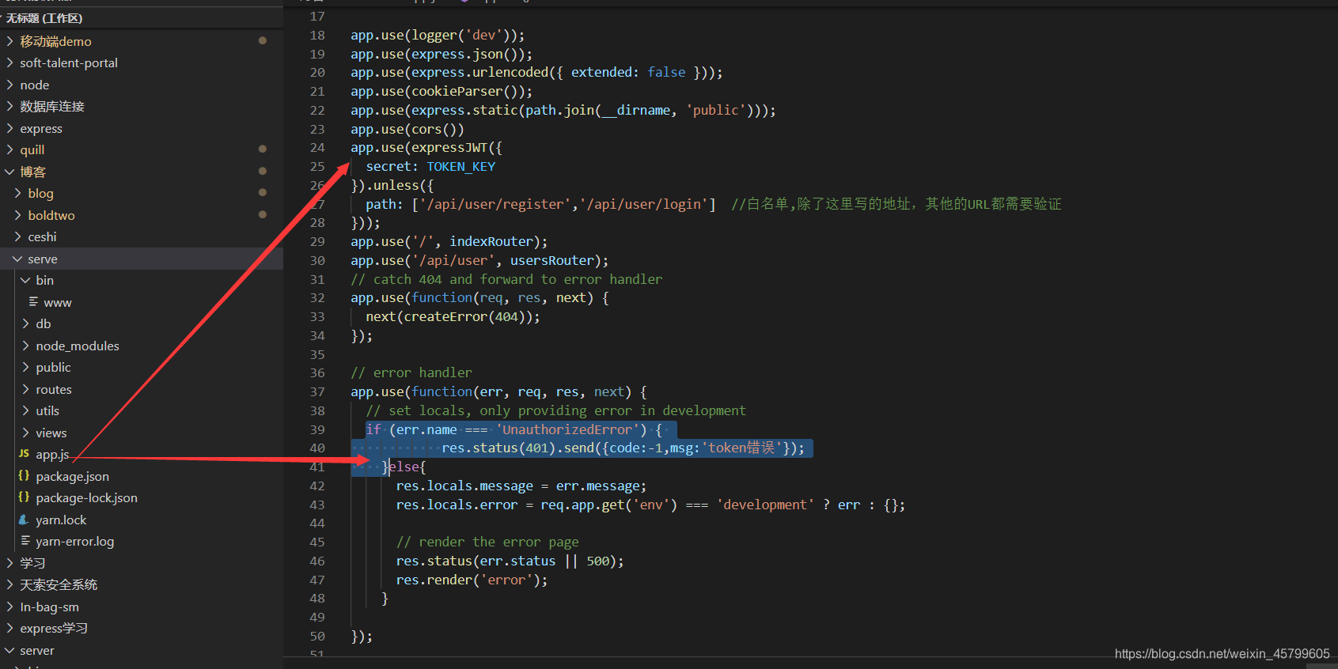The width and height of the screenshot is (1338, 669).
Task: Expand the In-bag-sm folder
Action: 9,607
